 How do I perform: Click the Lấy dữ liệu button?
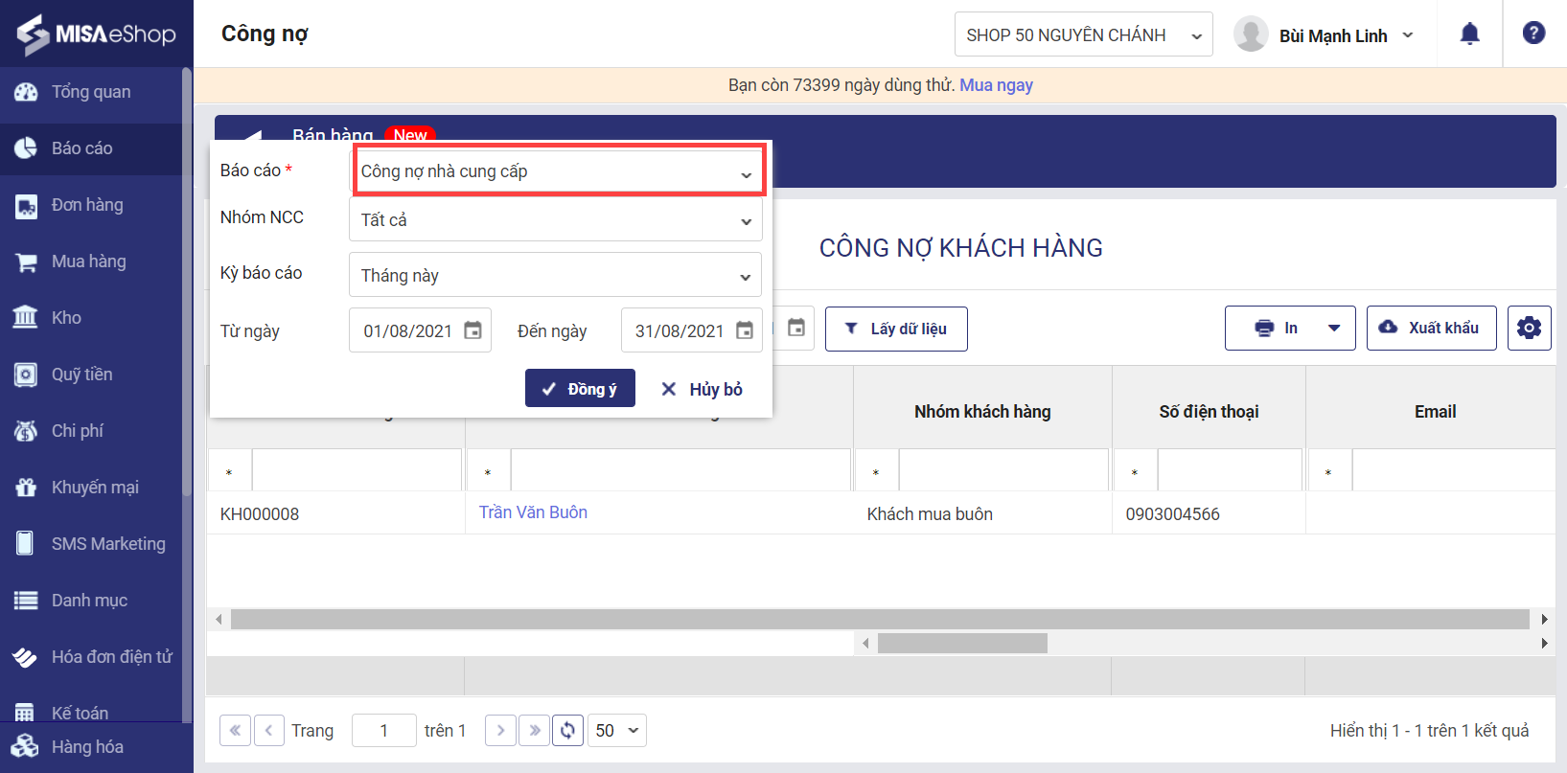point(896,329)
